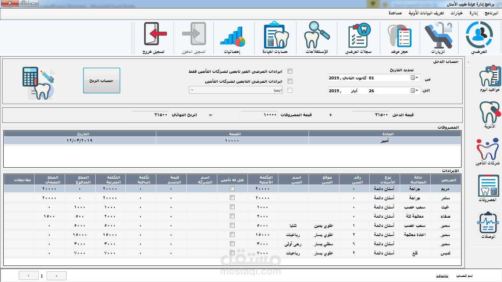502x282 pixels.
Task: Click تسجيل خروج logout icon
Action: (x=154, y=37)
